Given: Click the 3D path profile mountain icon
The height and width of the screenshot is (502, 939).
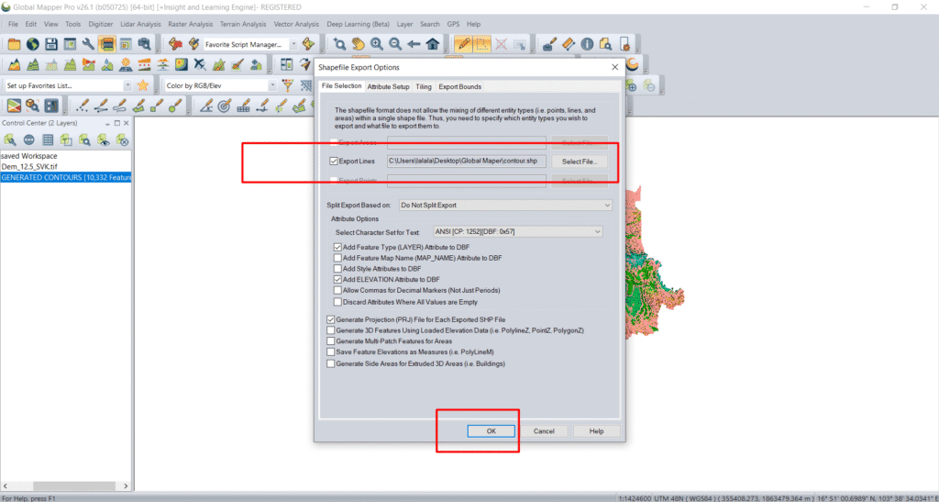Looking at the screenshot, I should (x=13, y=64).
